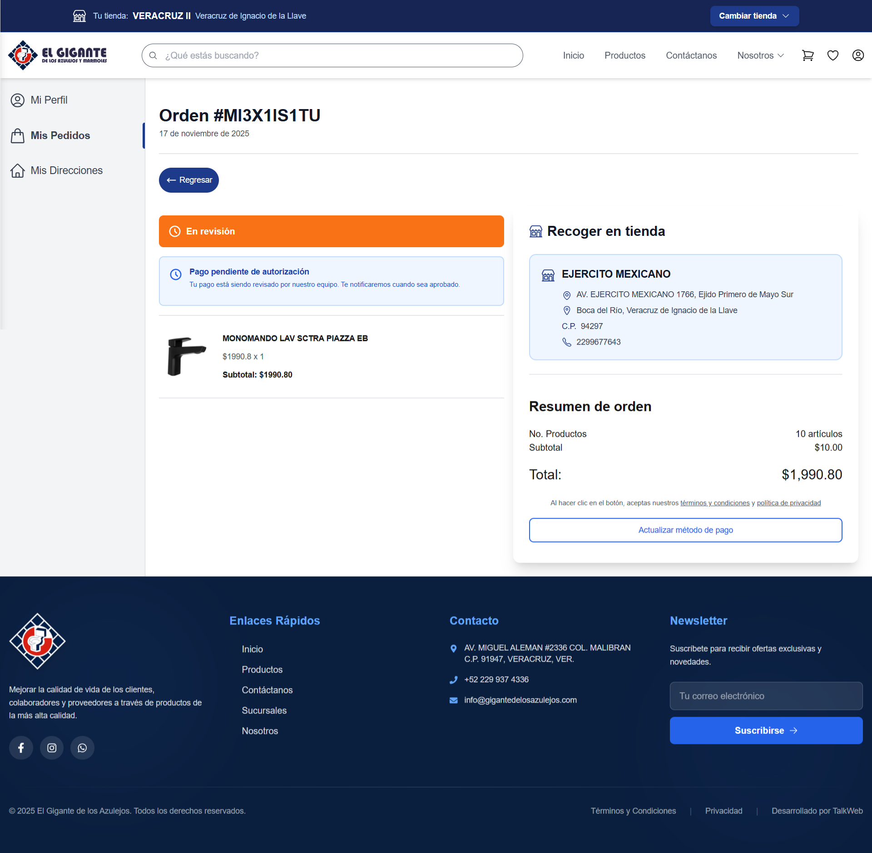Open the términos y condiciones link
The width and height of the screenshot is (872, 853).
tap(714, 503)
